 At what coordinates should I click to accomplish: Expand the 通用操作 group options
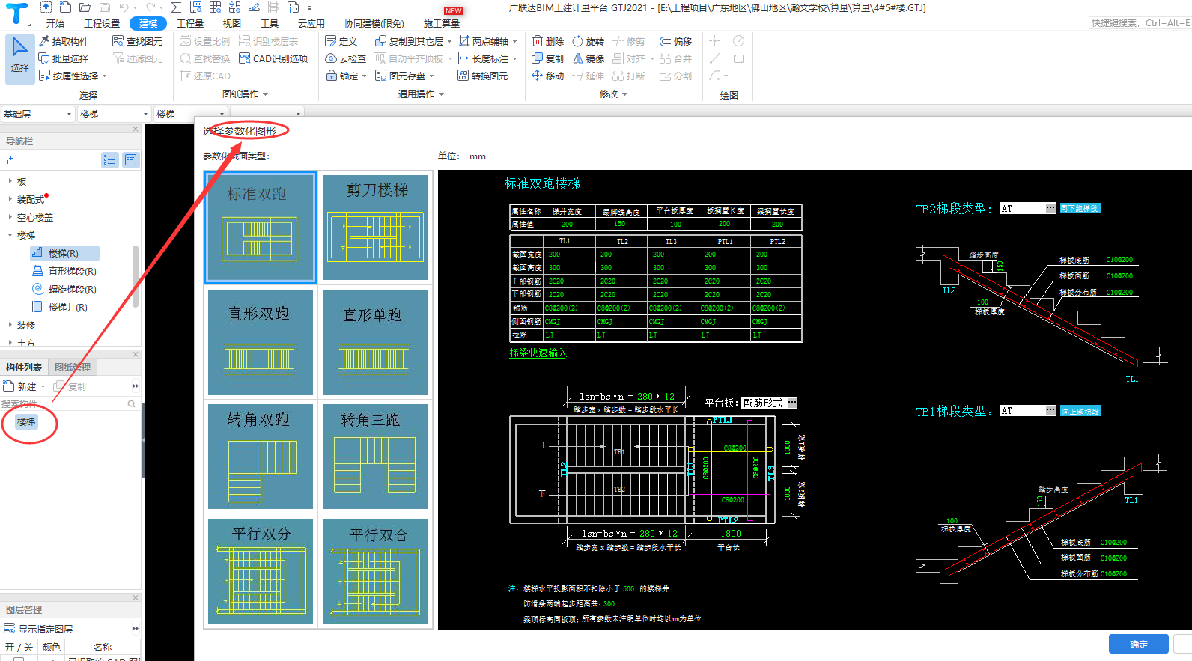[442, 94]
